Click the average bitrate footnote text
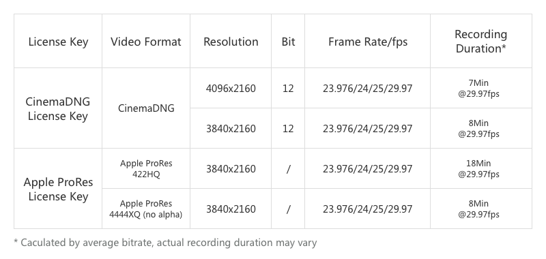The image size is (546, 259). [165, 243]
